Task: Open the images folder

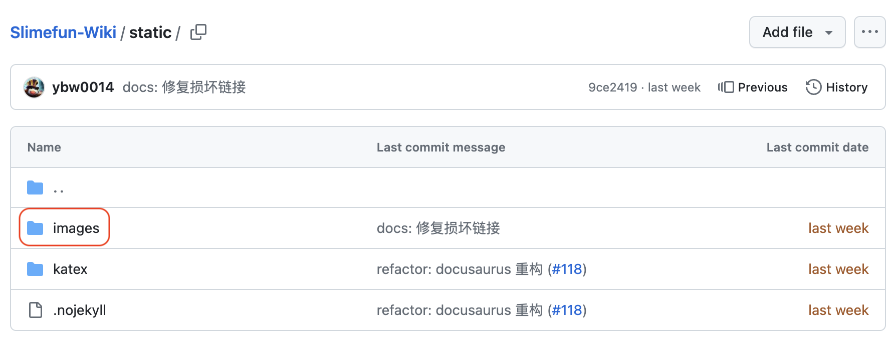Action: point(76,228)
